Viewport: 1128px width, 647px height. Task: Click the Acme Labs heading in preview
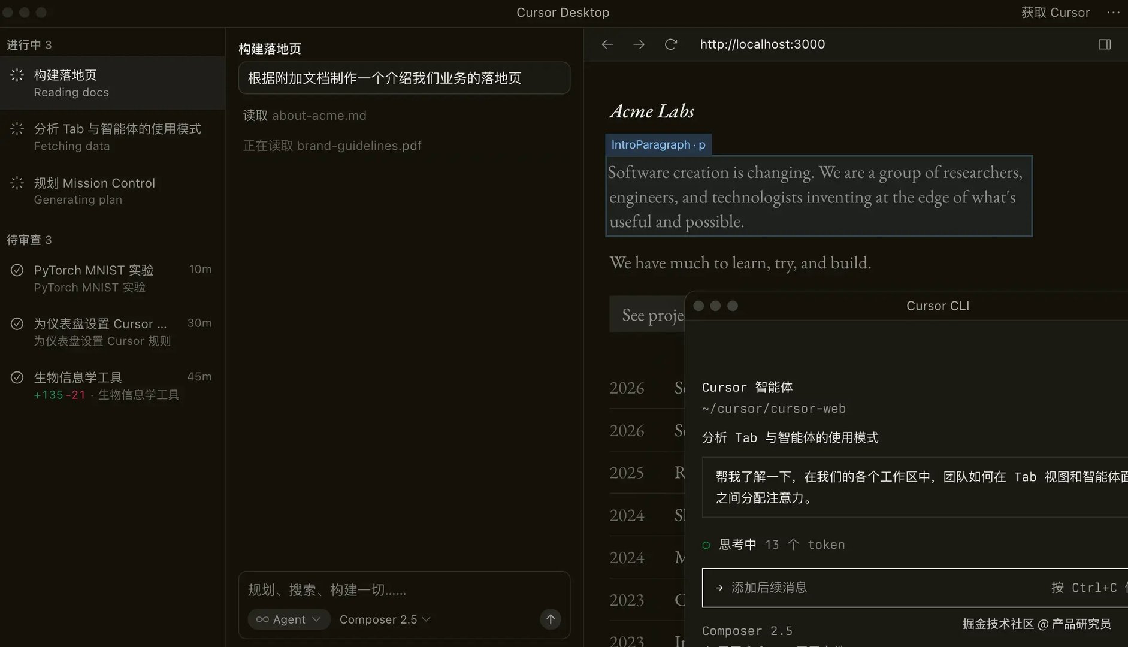652,111
